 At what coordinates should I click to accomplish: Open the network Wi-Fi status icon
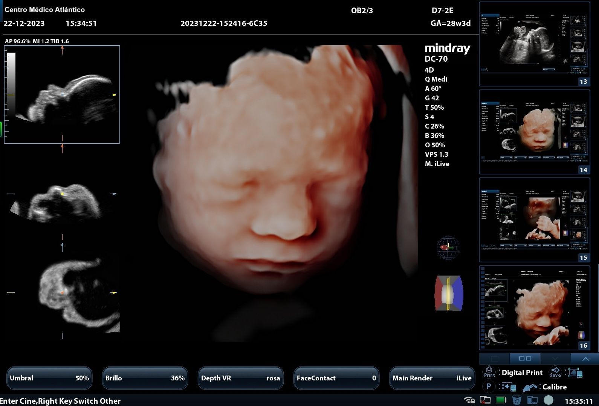(469, 400)
